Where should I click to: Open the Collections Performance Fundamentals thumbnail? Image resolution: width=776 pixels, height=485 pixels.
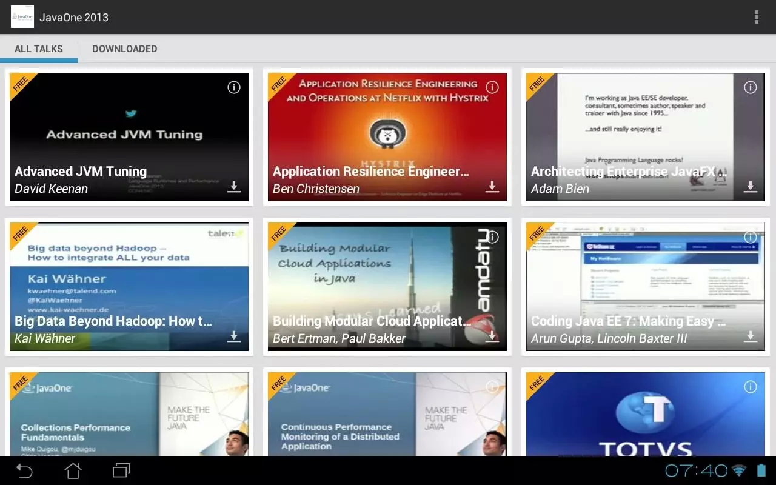129,414
